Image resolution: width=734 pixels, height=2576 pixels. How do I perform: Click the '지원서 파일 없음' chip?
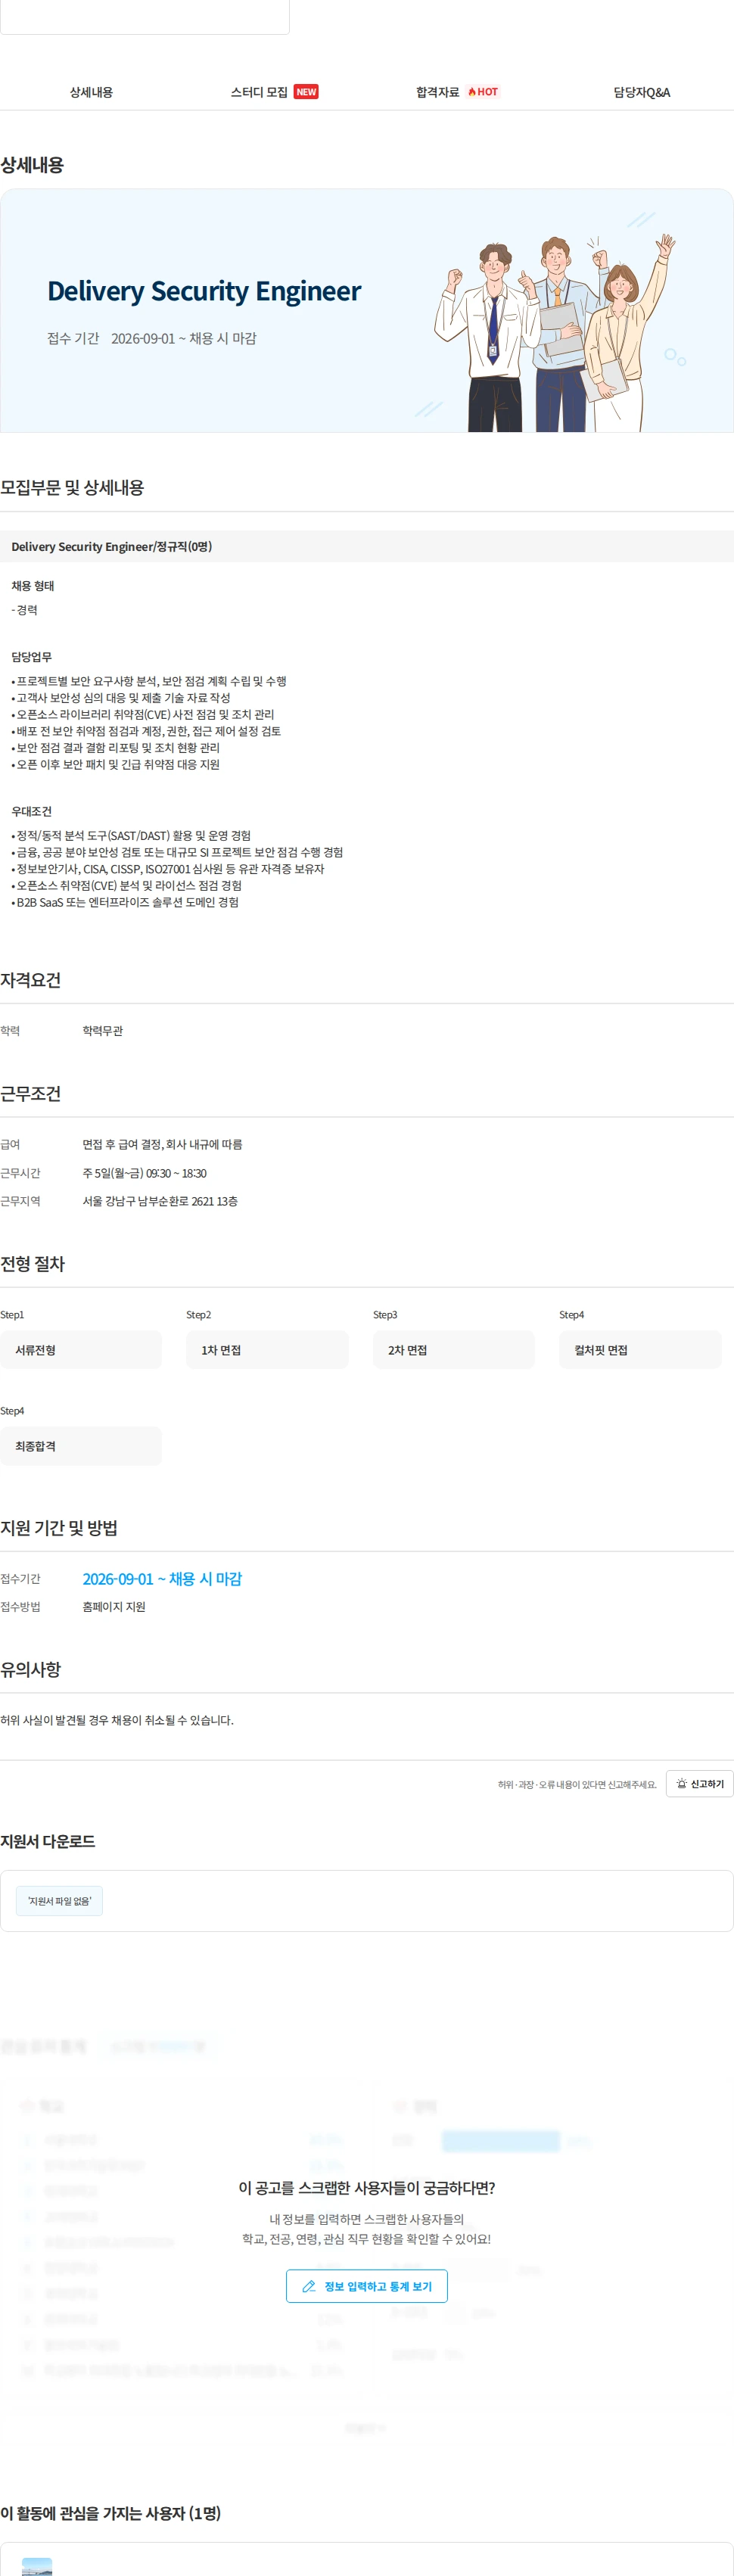[59, 1900]
